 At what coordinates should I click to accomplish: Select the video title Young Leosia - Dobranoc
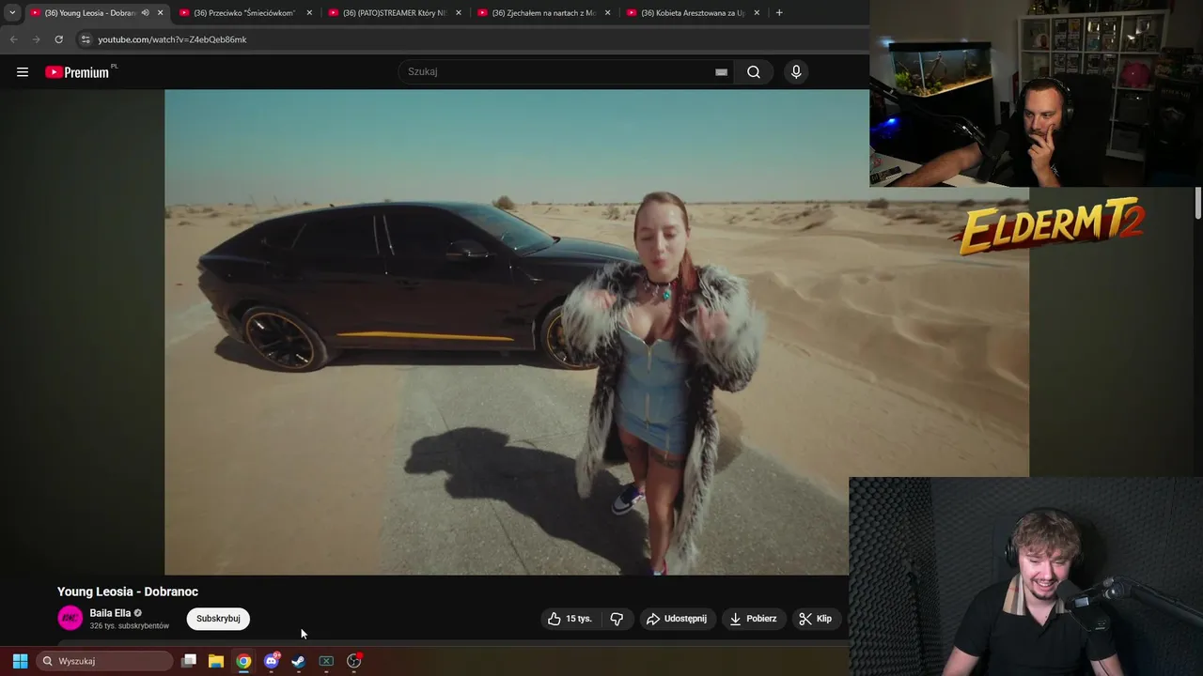point(128,591)
